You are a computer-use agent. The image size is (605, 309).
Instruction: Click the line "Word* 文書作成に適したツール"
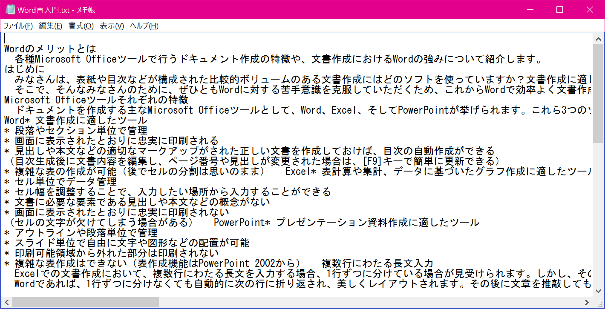coord(76,120)
